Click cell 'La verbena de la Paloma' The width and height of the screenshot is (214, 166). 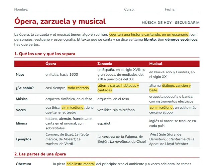tap(121, 139)
